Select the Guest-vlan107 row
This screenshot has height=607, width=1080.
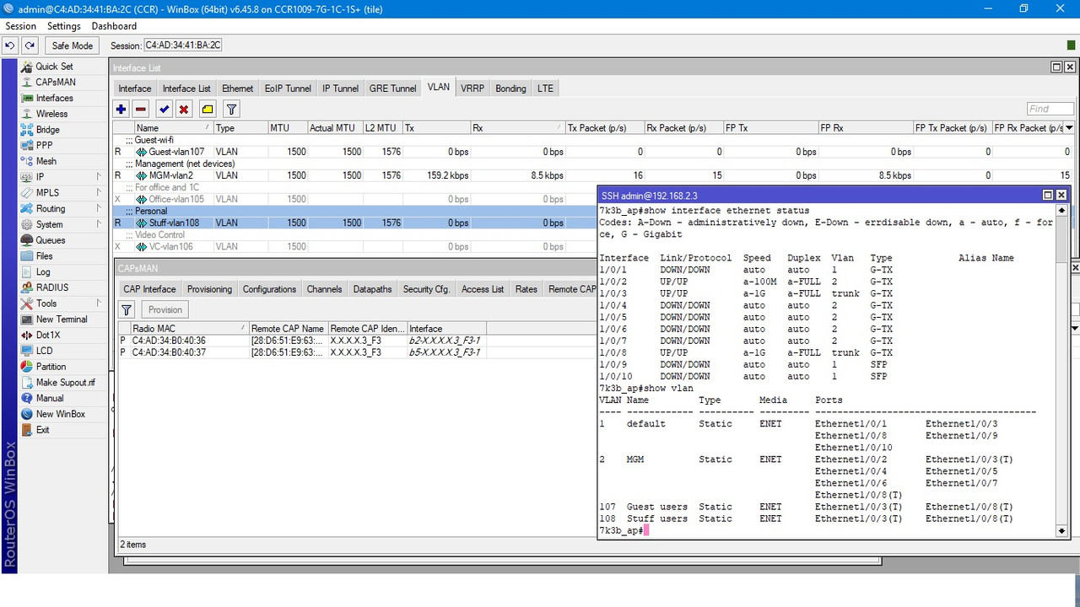click(x=594, y=152)
